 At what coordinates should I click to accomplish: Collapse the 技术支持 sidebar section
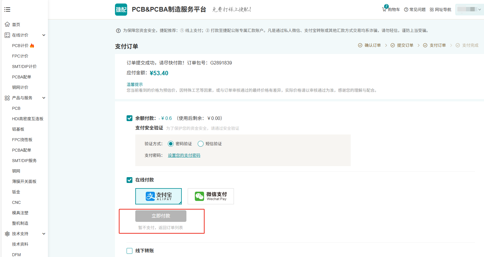(44, 234)
